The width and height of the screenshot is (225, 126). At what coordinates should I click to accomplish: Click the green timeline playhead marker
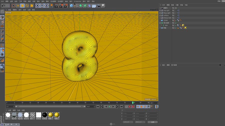(x=133, y=102)
